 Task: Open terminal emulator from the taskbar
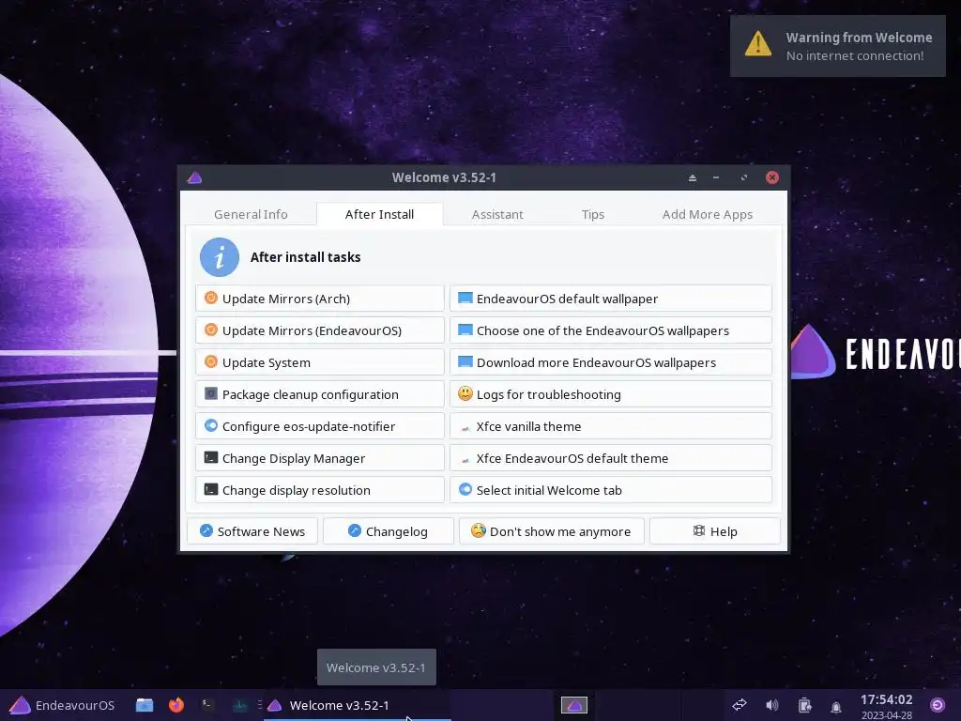[208, 705]
